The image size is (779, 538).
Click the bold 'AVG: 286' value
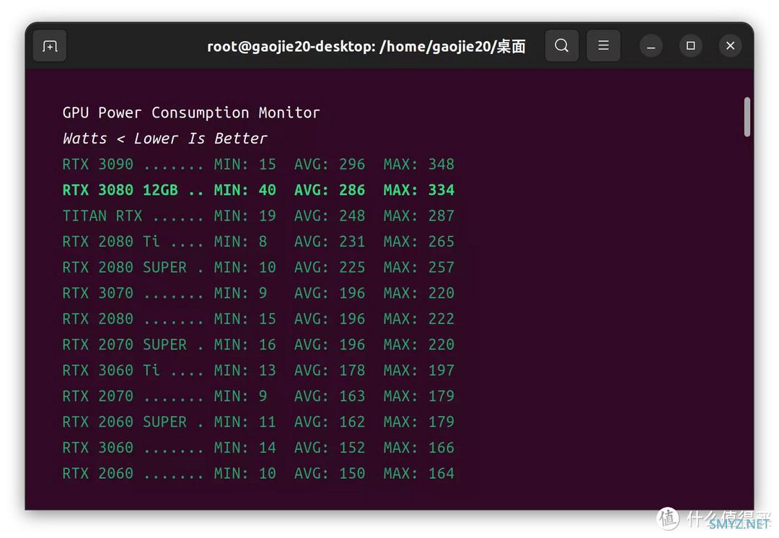pyautogui.click(x=330, y=190)
